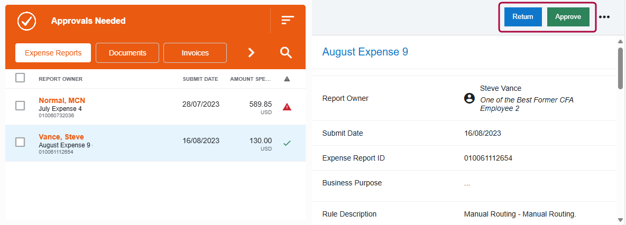Click scrollbar down arrow in details panel
Viewport: 626px width, 225px height.
point(621,220)
